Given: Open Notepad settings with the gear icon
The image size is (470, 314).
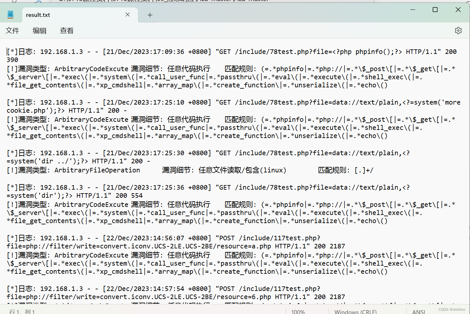Looking at the screenshot, I should pyautogui.click(x=458, y=30).
